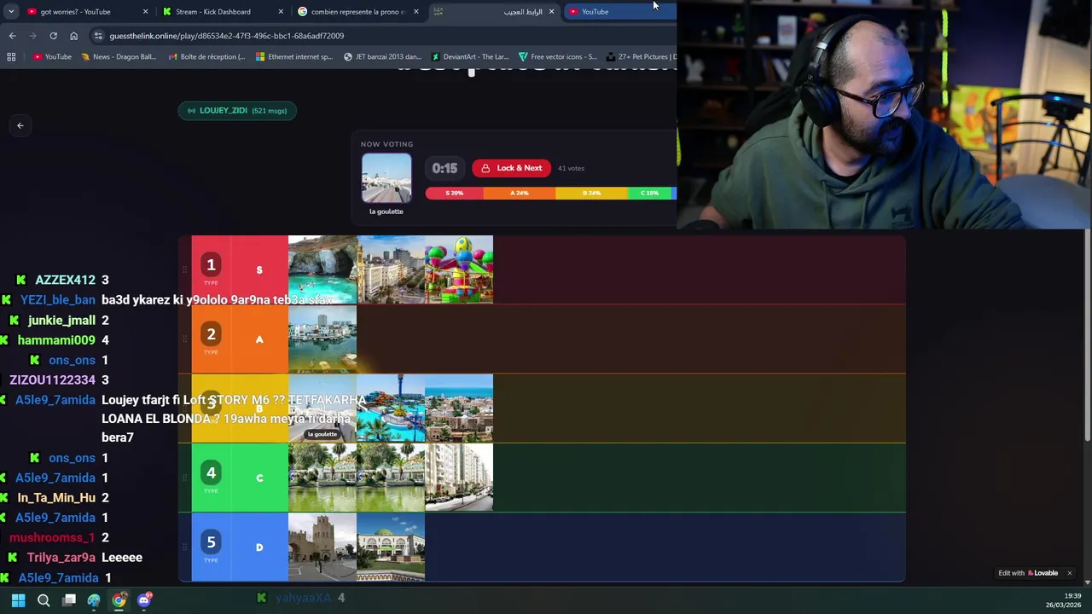Open the '27+ Pet Pictures' bookmark

click(x=642, y=57)
